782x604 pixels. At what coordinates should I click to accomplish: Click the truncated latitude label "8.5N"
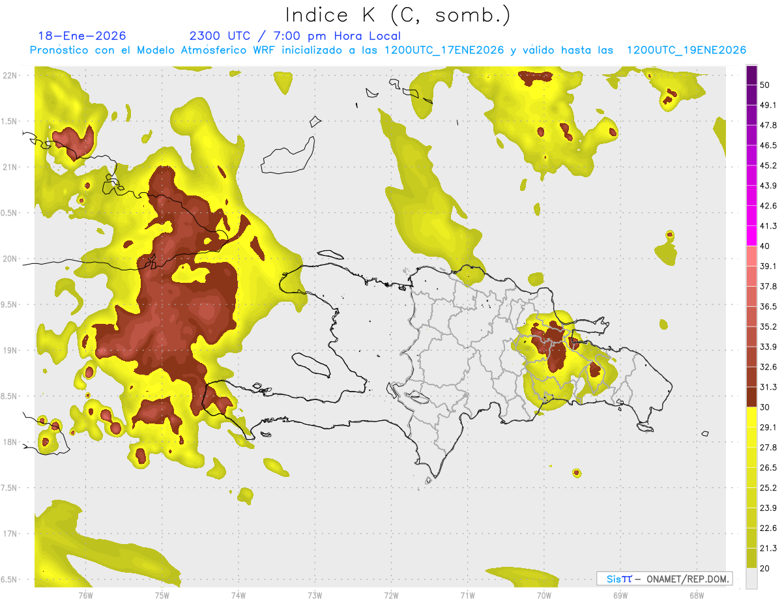pos(9,397)
